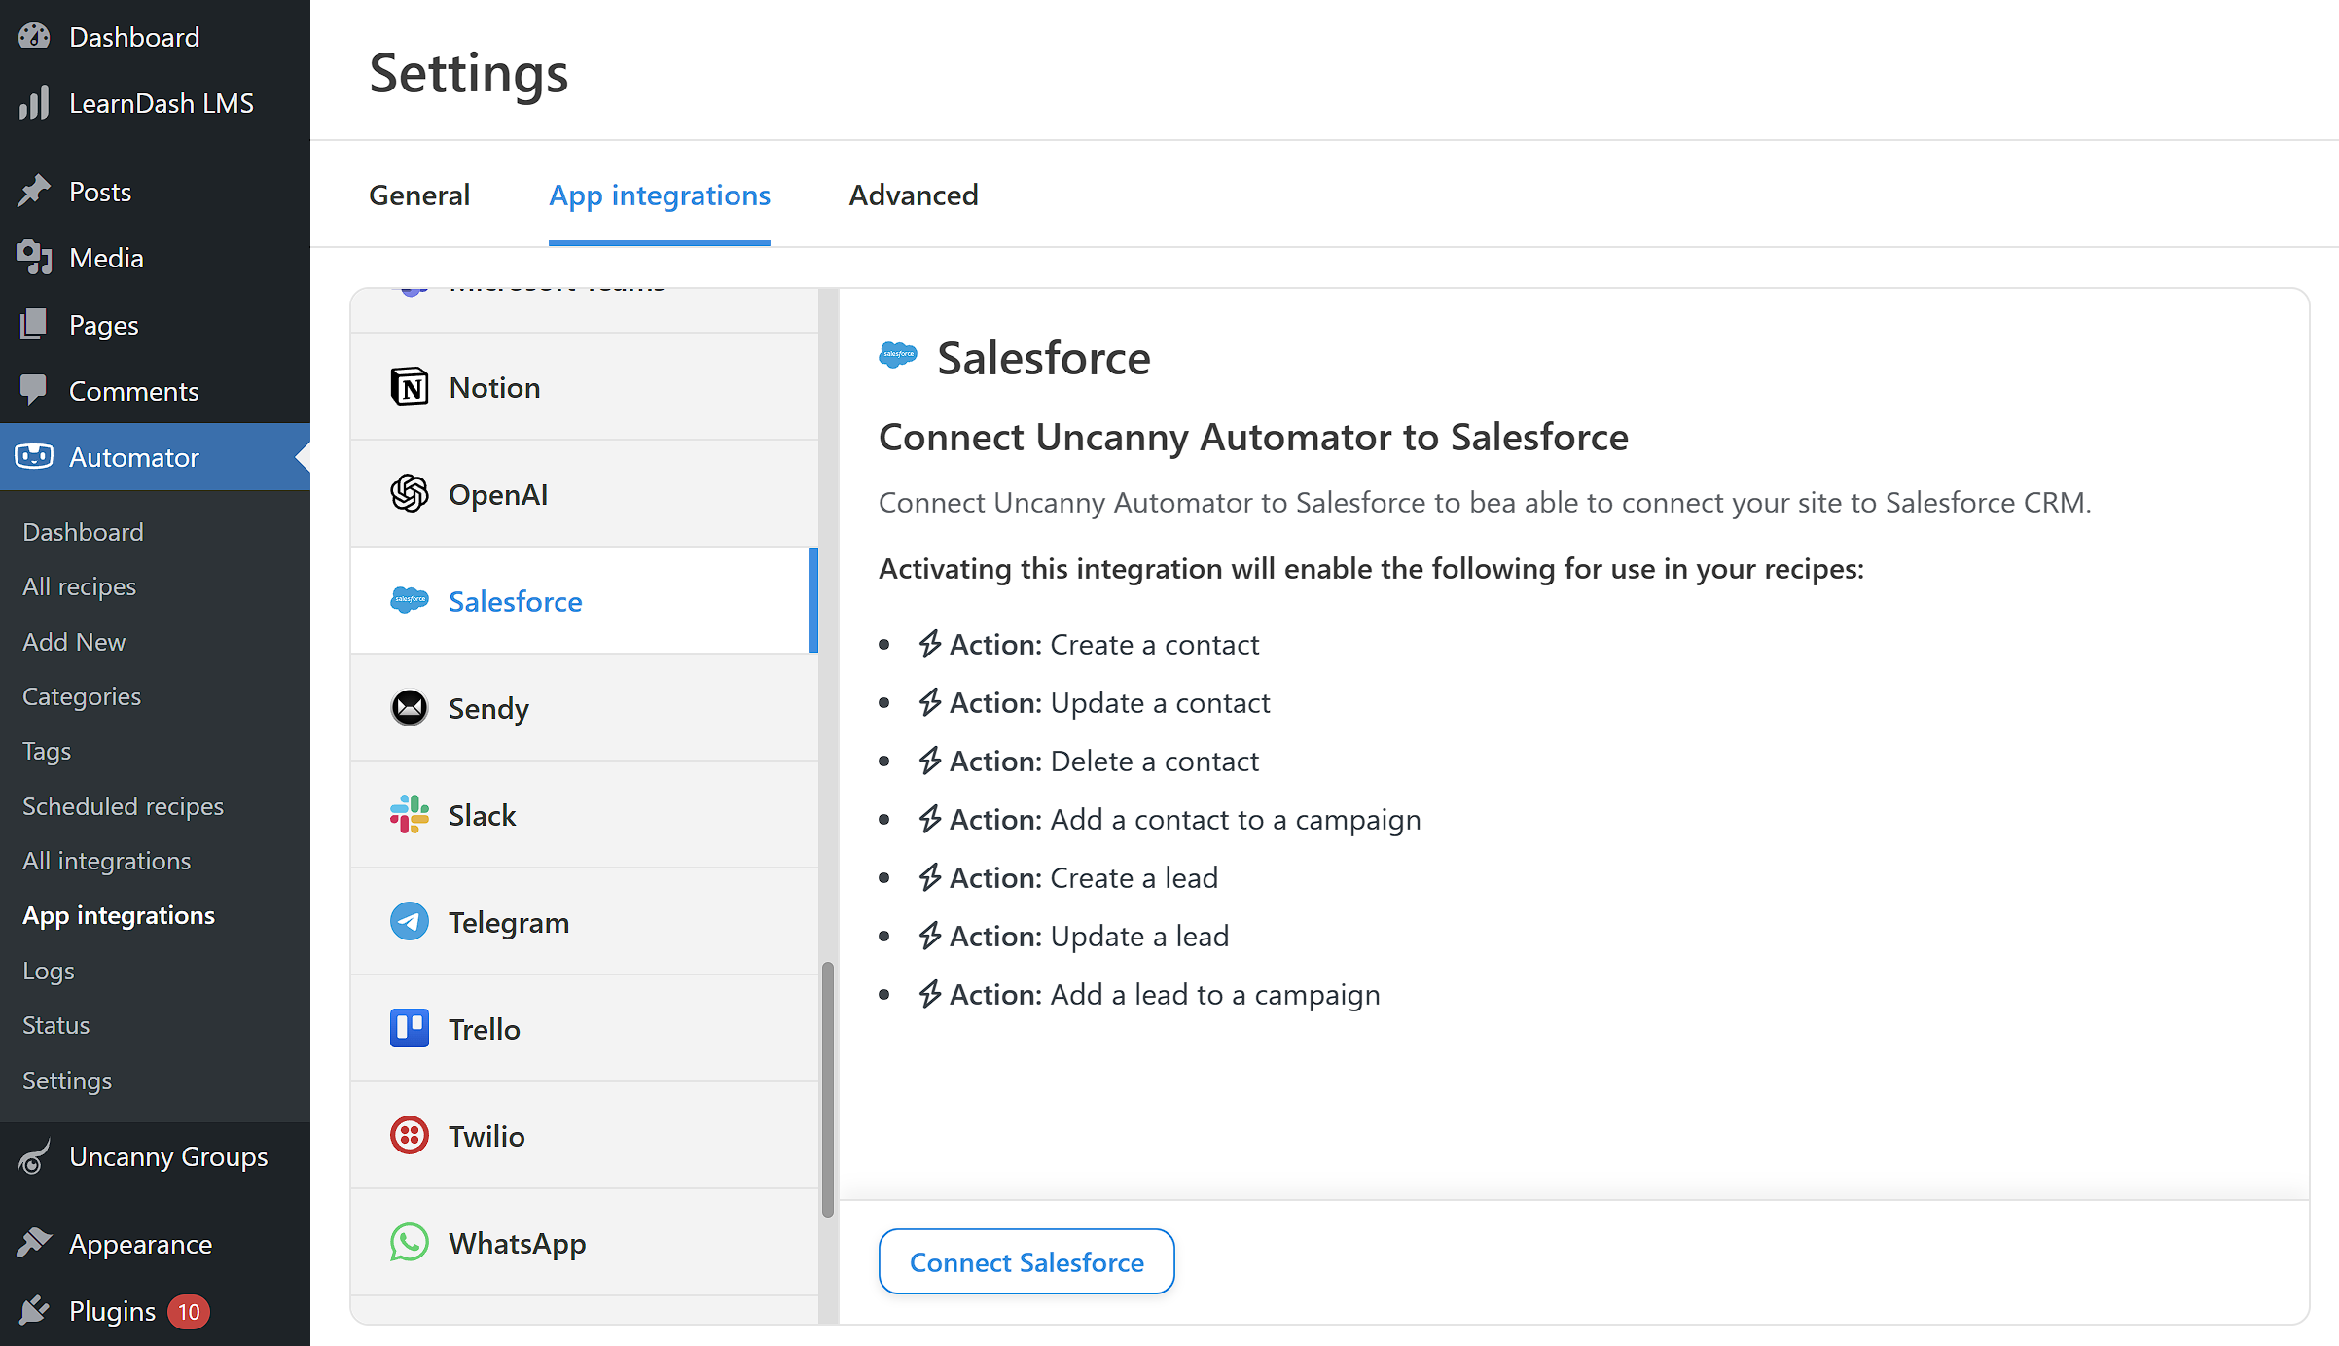Screen dimensions: 2339x1346
Task: Click the Plugins plug icon
Action: click(x=34, y=1310)
